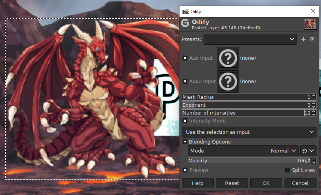The height and width of the screenshot is (195, 321).
Task: Disable the Intensity Mode checkbox
Action: point(185,121)
